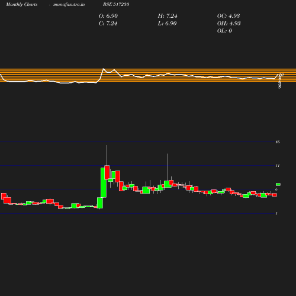The image size is (296, 296).
Task: Click the OH: 4.93 value
Action: [x=229, y=24]
